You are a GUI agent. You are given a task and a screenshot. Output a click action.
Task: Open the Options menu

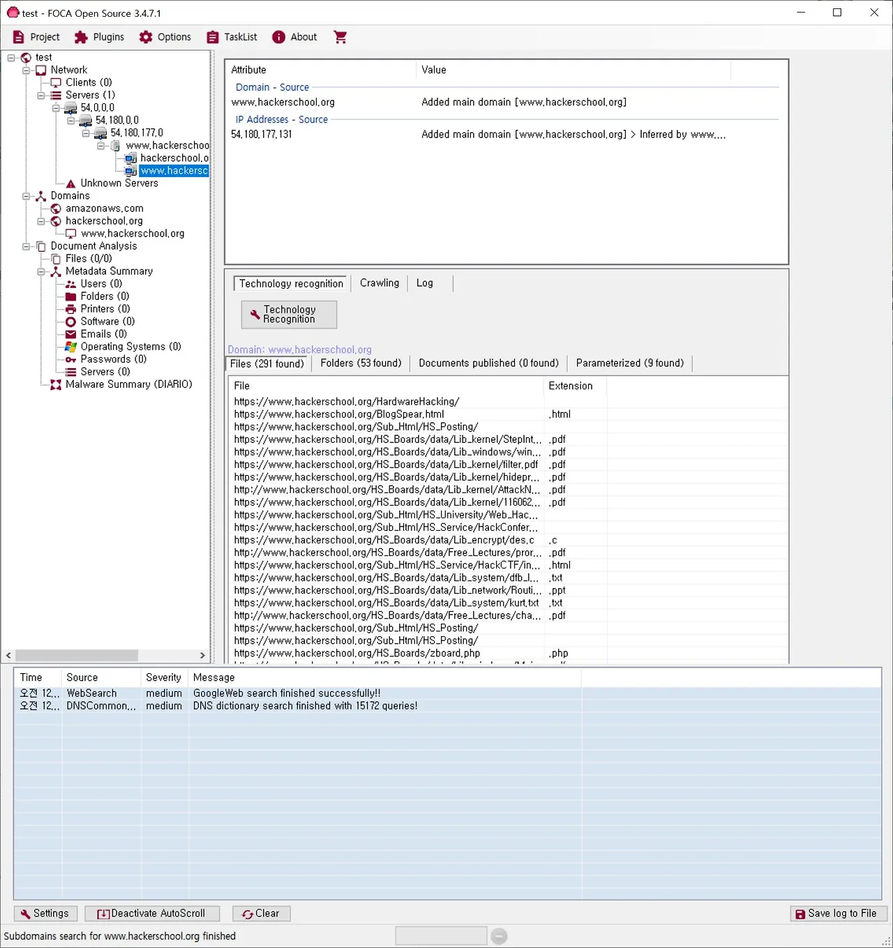click(x=165, y=37)
